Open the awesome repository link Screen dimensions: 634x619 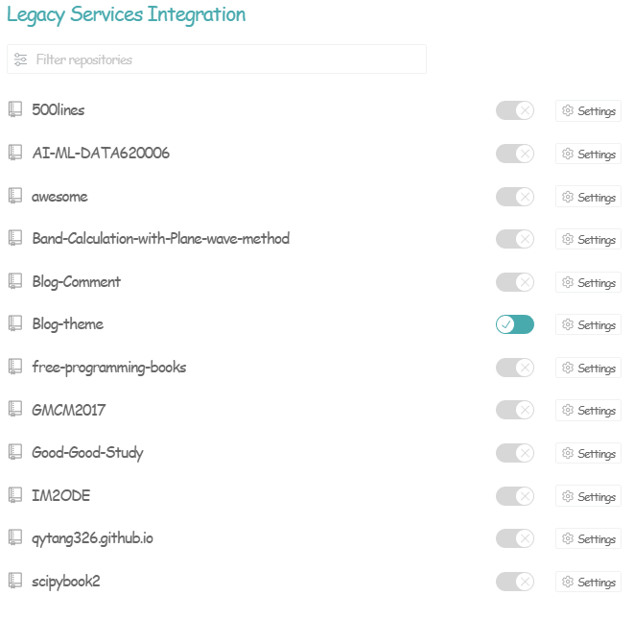tap(59, 196)
